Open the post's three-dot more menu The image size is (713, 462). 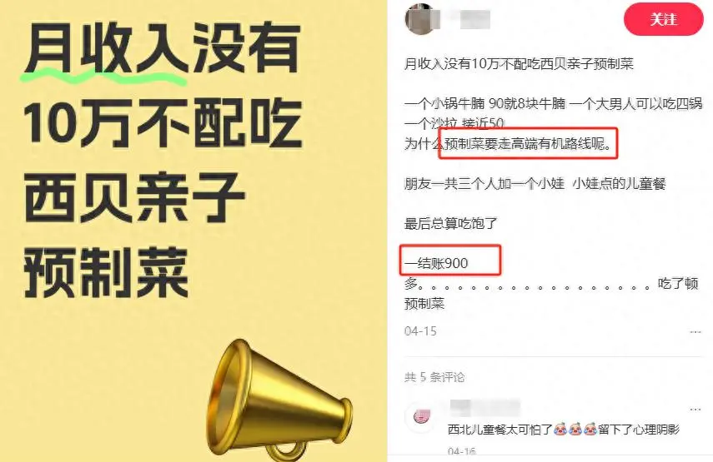pos(695,332)
